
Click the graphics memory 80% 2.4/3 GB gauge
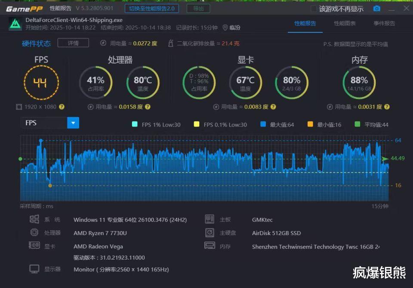292,83
